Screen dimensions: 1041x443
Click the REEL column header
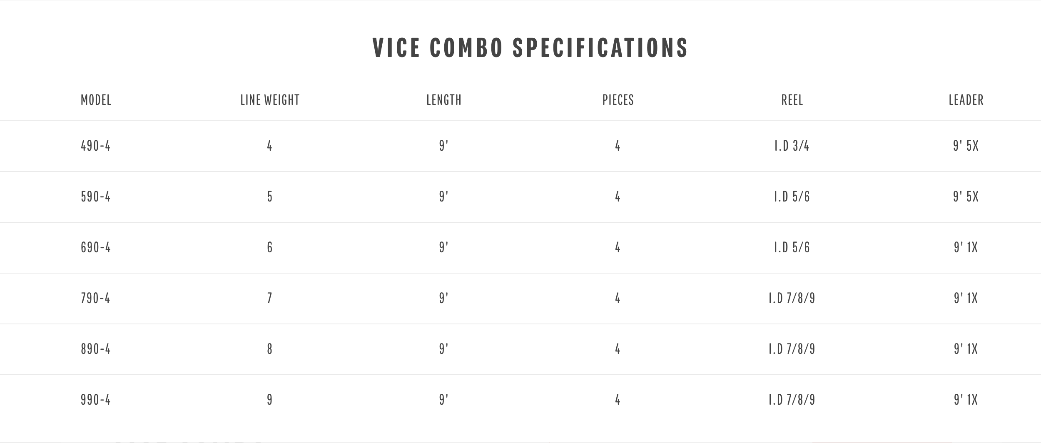click(792, 100)
